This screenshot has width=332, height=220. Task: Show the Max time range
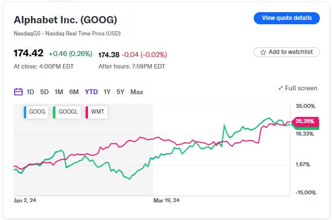tap(137, 92)
